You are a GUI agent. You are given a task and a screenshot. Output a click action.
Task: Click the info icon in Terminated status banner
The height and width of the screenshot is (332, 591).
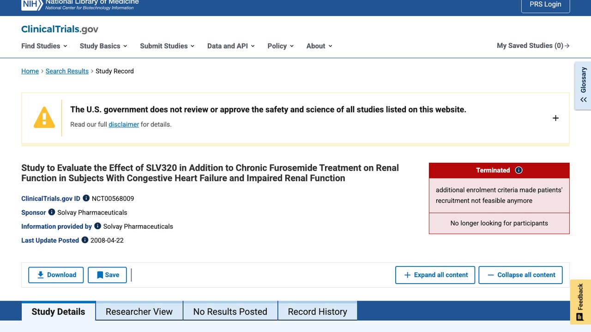pos(519,170)
